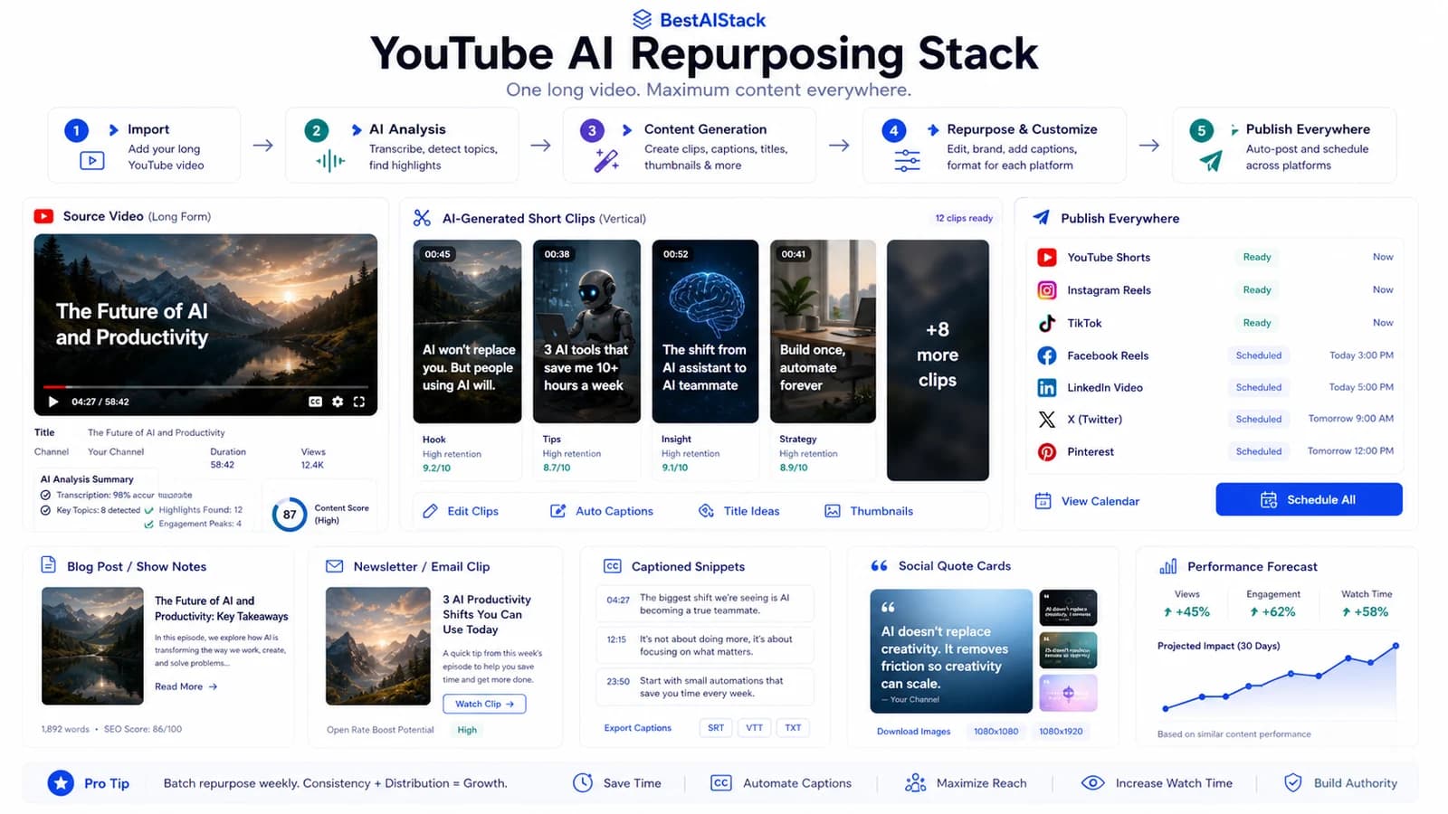Click the Instagram Reels platform icon
1448x814 pixels.
1047,290
